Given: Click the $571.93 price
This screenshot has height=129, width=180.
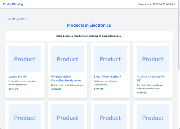Looking at the screenshot, I should (13, 89).
